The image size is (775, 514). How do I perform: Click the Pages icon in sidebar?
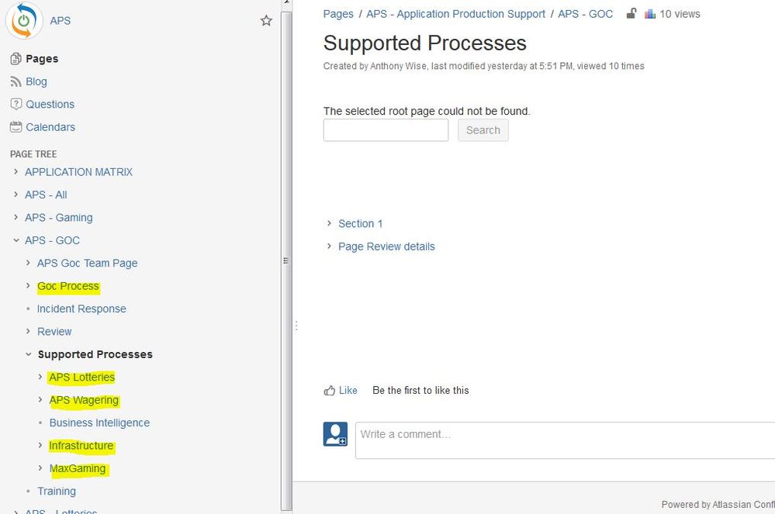(x=16, y=59)
